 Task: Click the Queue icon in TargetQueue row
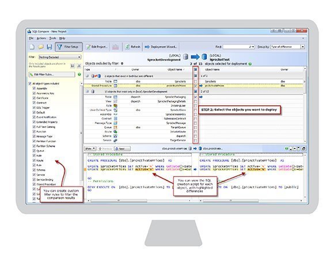115,127
